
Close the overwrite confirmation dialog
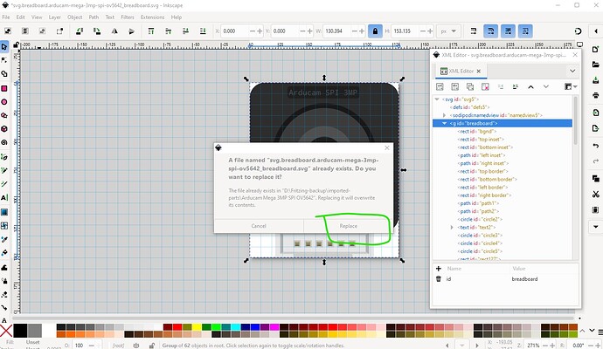(x=387, y=147)
